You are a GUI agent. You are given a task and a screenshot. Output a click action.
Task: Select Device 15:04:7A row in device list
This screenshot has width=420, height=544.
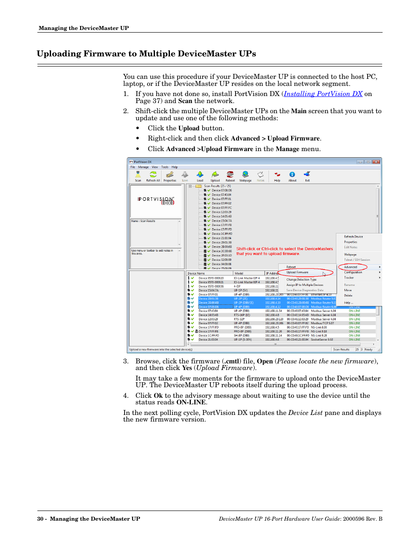pyautogui.click(x=233, y=290)
